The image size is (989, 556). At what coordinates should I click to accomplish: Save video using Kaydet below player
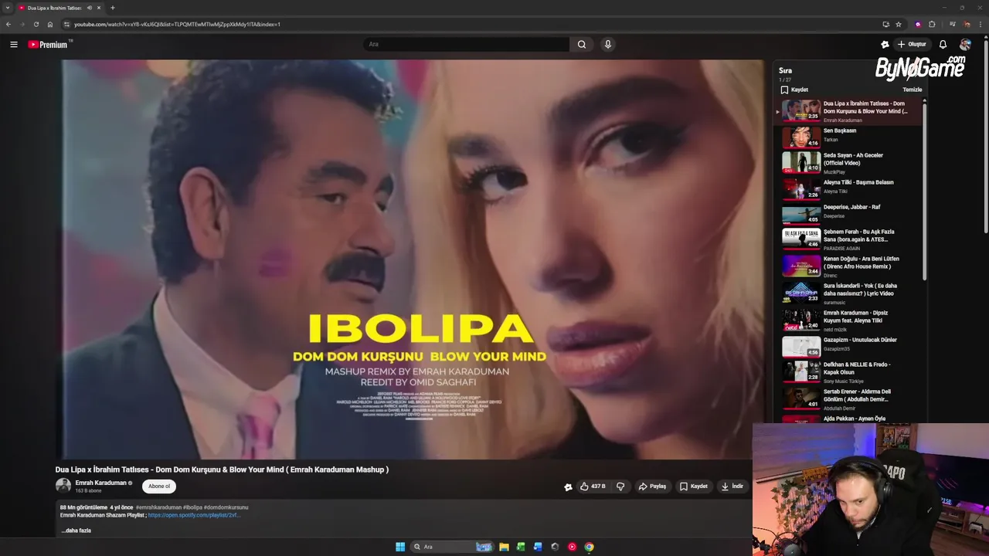[x=694, y=486]
